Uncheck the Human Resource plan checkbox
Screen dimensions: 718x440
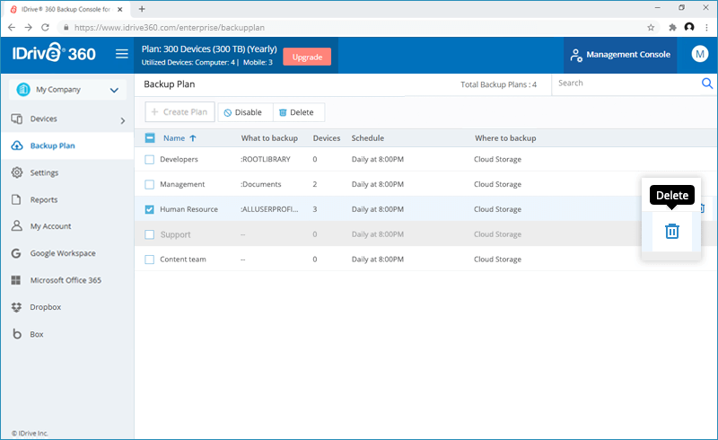coord(150,209)
